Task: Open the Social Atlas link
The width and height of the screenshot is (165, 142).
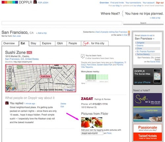Action: click(155, 62)
